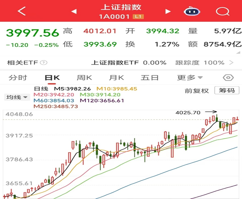The image size is (242, 199).
Task: Open the 均线 indicator dropdown
Action: point(17,97)
